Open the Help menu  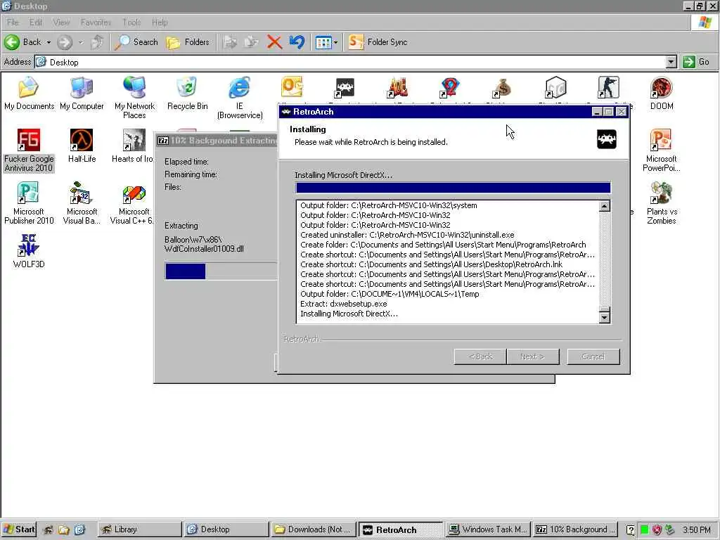click(160, 22)
